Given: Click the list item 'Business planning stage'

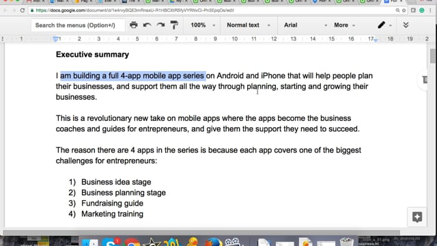Looking at the screenshot, I should click(x=124, y=193).
